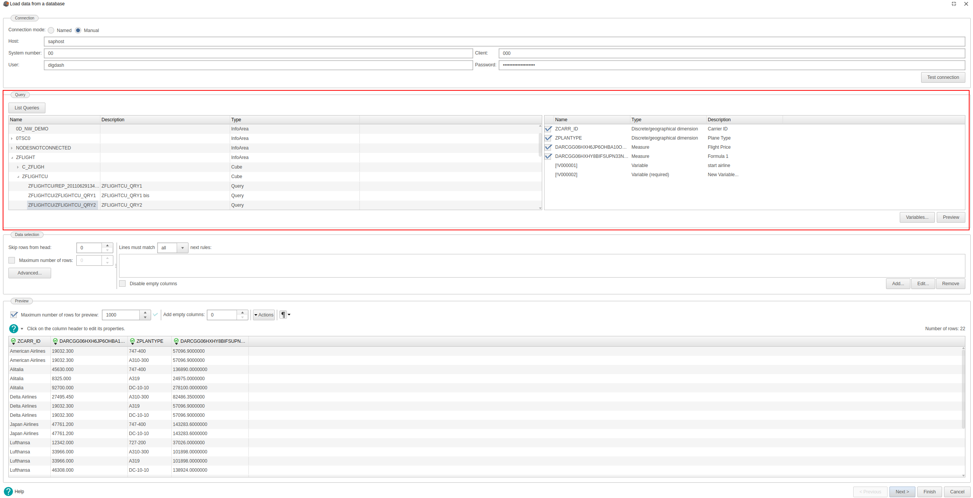Apply preview row limit with the blue checkmark icon

pos(155,315)
